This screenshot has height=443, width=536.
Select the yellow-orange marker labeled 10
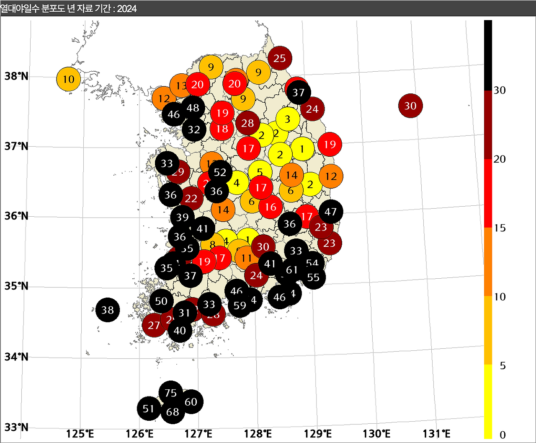tap(69, 79)
